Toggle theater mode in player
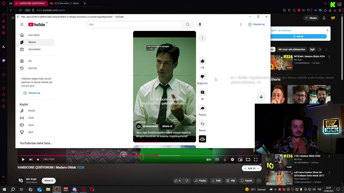 point(248,159)
